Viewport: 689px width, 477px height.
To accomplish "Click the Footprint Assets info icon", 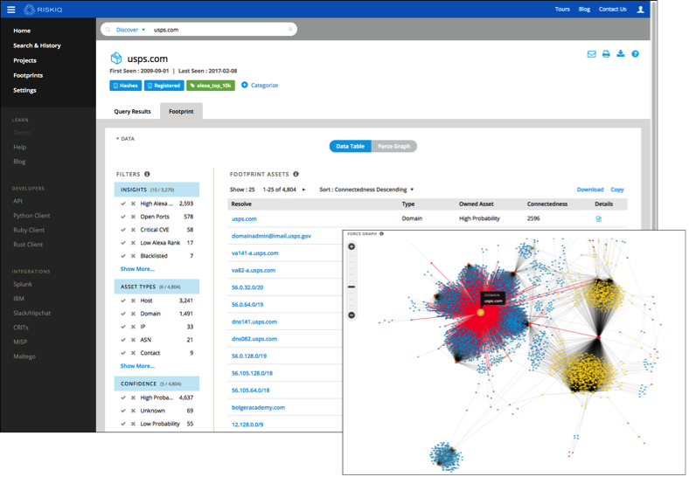I will 296,174.
